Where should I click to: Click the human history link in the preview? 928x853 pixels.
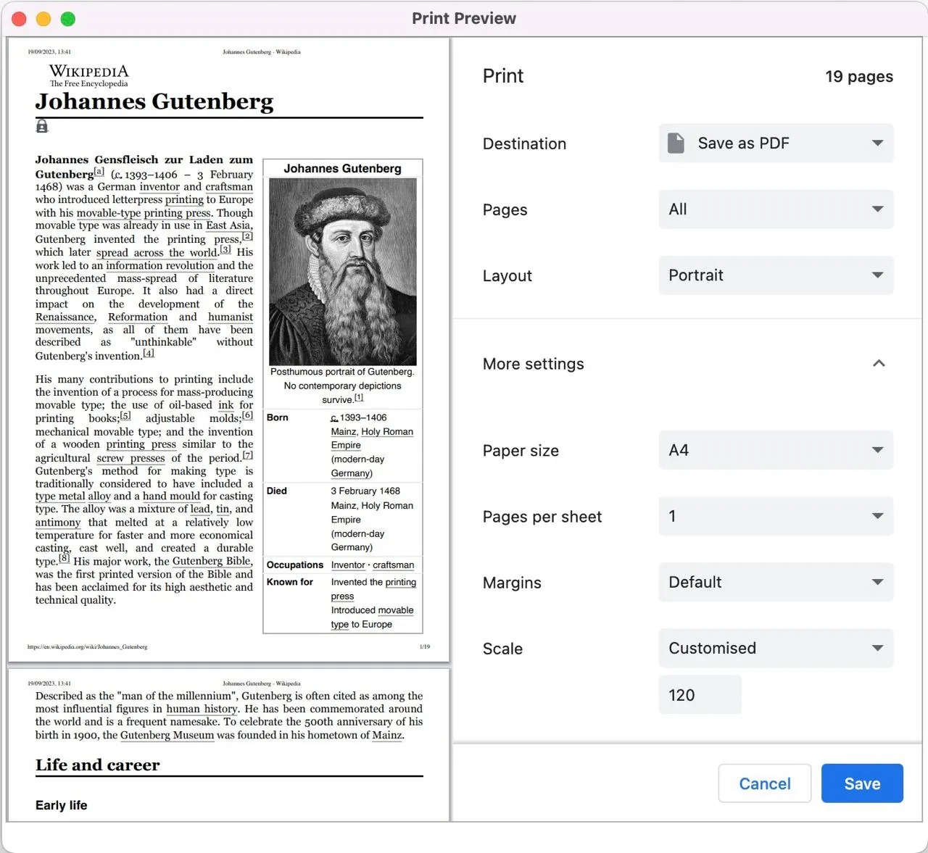pos(202,709)
